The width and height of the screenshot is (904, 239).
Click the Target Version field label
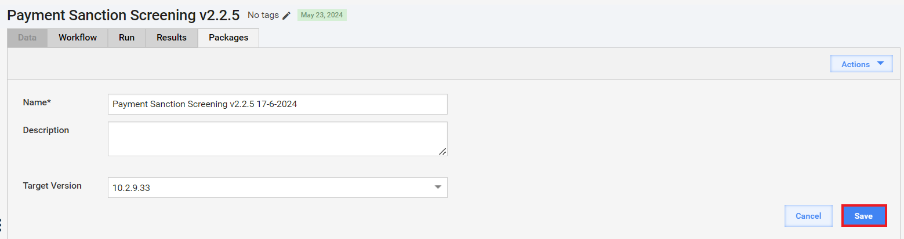(x=52, y=186)
